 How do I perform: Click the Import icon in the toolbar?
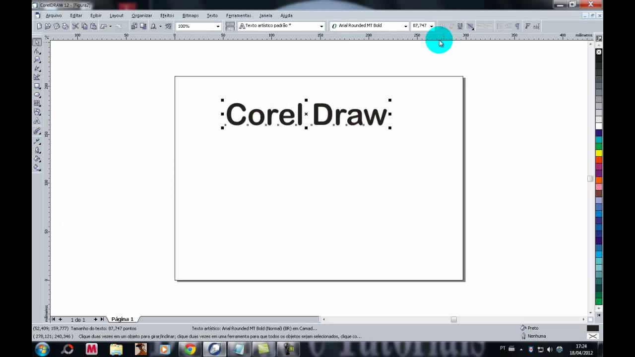(x=134, y=26)
